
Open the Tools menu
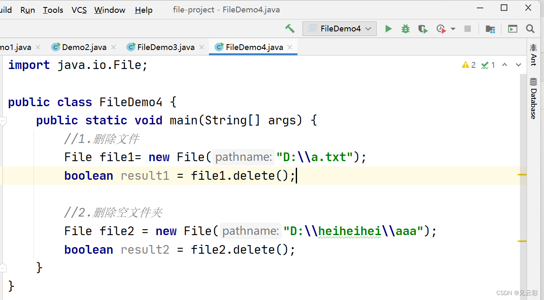[x=53, y=10]
